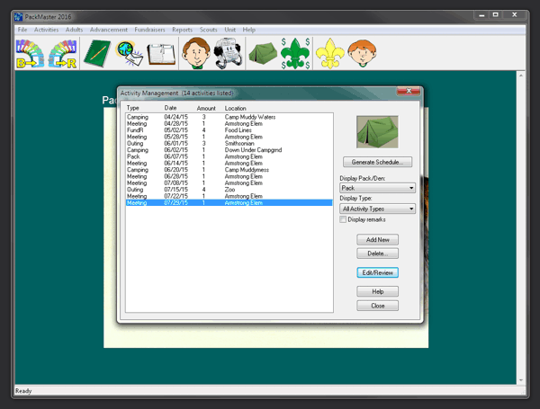Open the day planner calendar icon

[x=161, y=54]
